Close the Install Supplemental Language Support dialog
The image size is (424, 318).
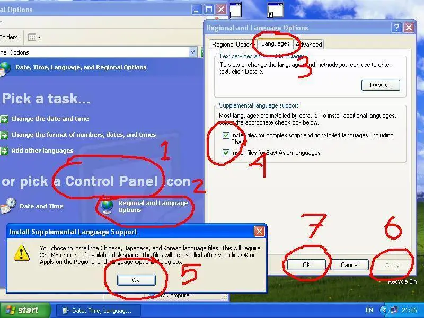point(259,232)
